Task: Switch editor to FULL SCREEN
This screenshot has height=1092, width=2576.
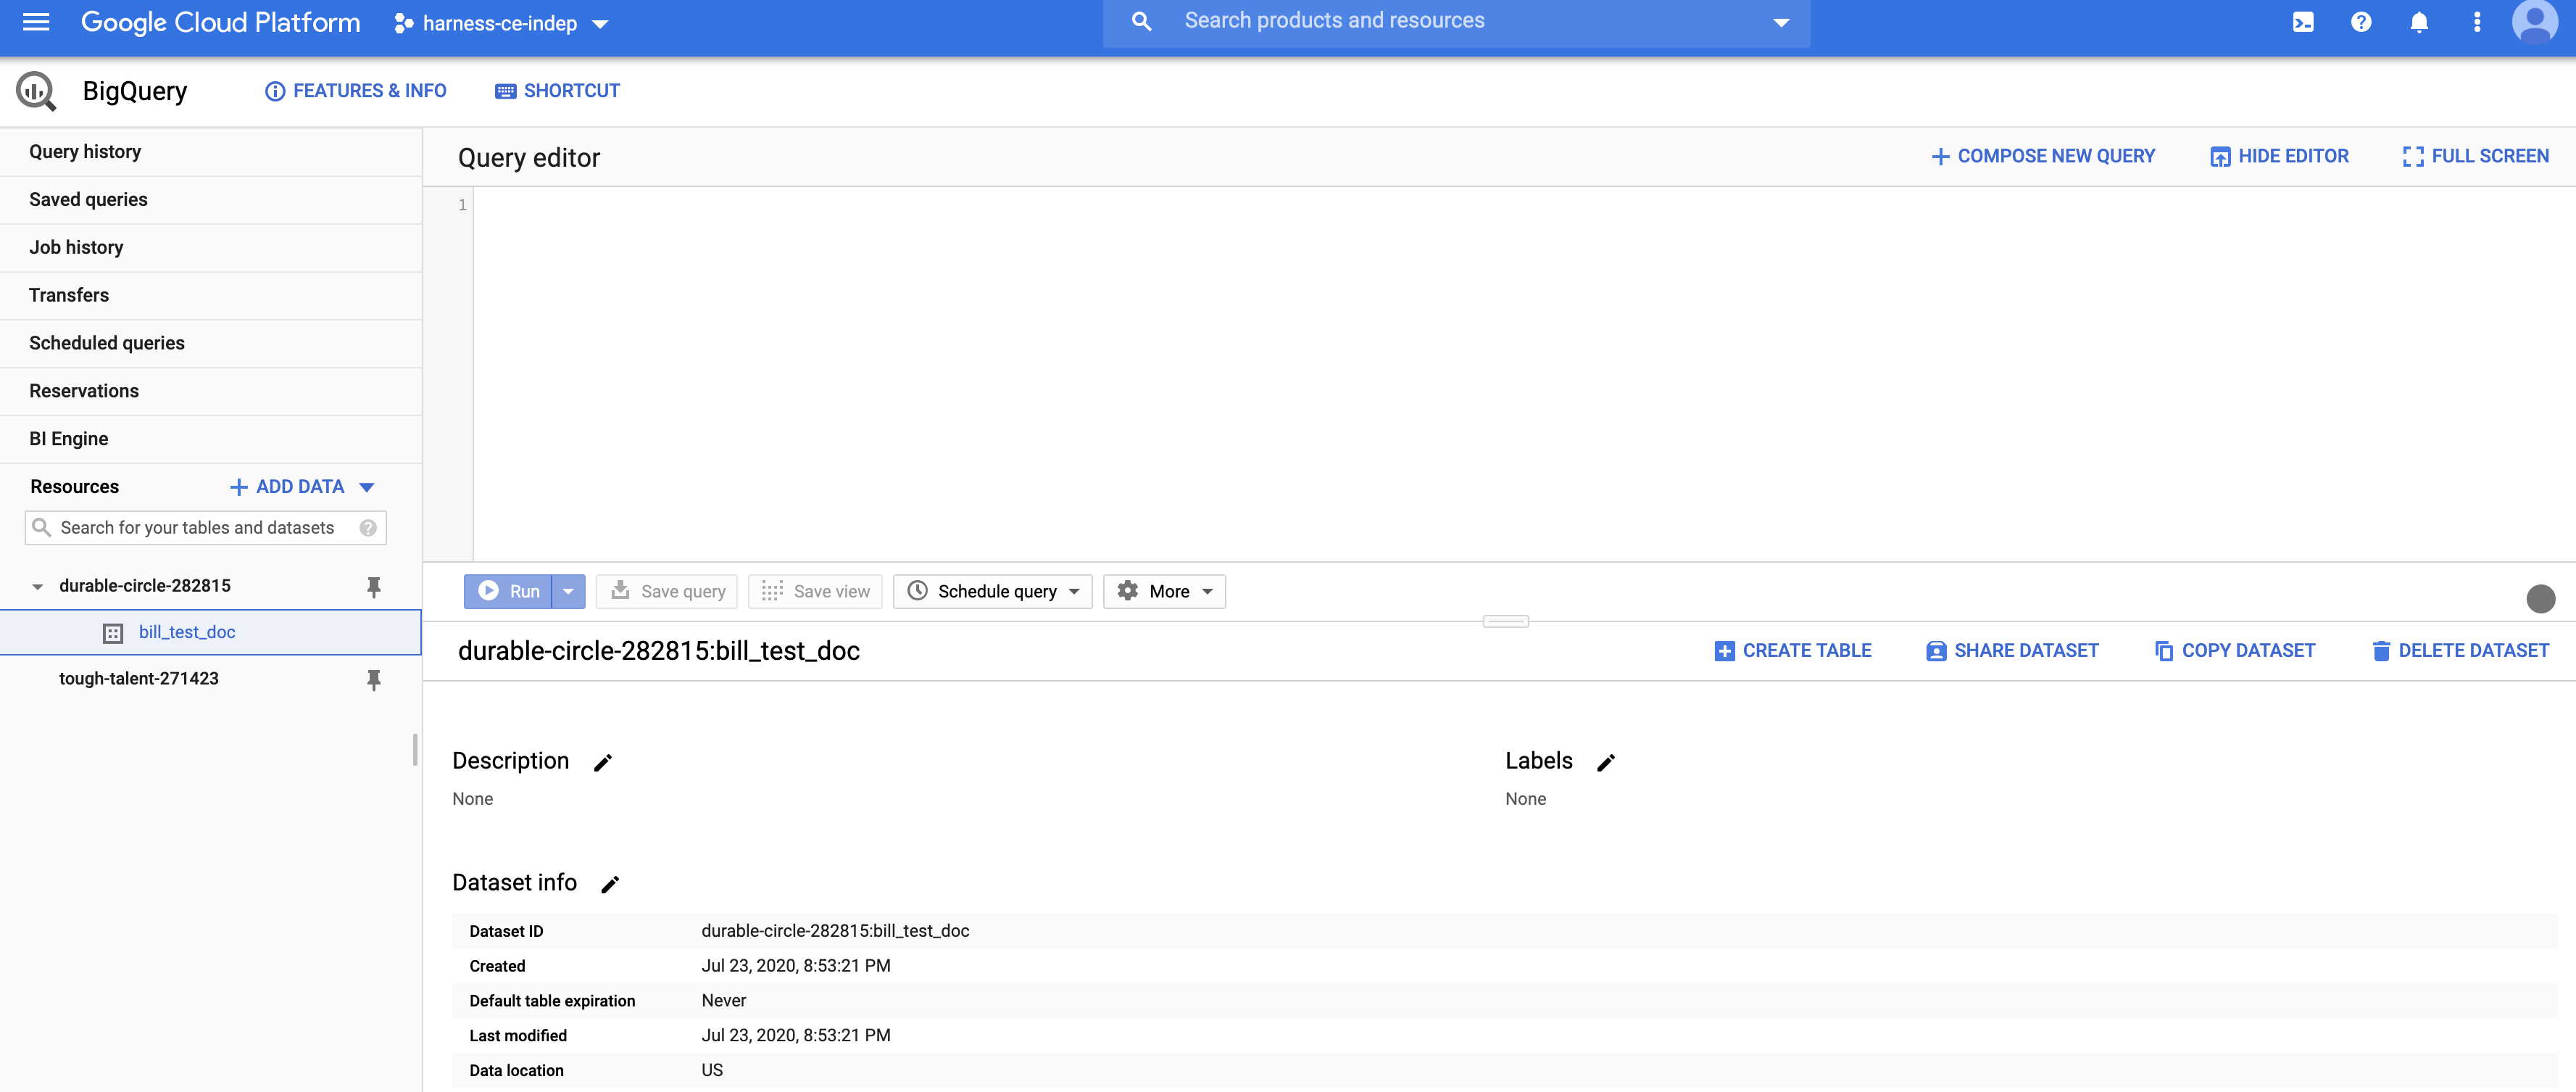Action: 2476,156
